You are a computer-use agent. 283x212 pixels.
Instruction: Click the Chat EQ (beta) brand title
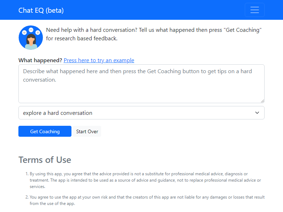(41, 10)
